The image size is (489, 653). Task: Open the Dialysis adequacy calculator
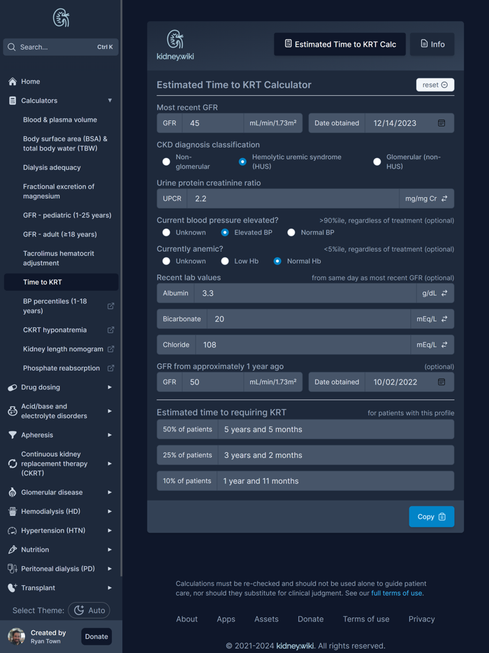(52, 168)
